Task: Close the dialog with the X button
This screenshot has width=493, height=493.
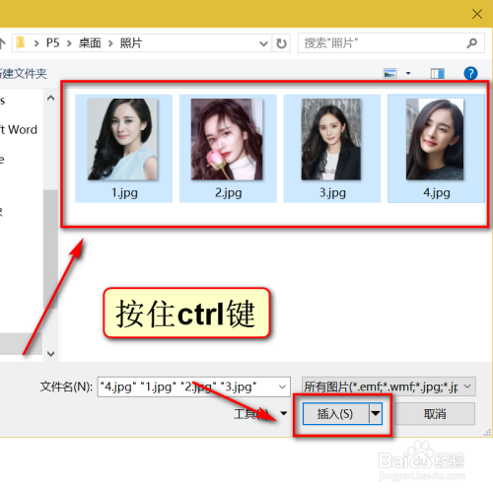Action: coord(477,14)
